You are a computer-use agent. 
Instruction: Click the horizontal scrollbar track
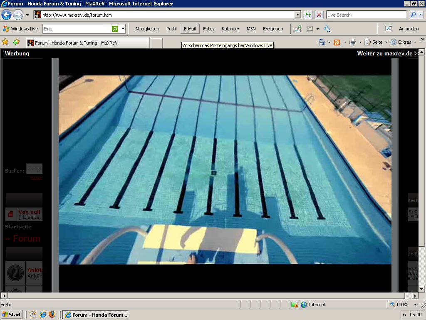tap(208, 296)
